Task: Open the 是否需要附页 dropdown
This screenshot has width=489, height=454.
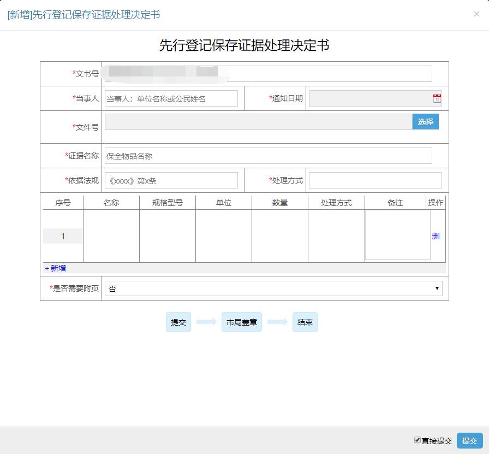Action: tap(273, 288)
